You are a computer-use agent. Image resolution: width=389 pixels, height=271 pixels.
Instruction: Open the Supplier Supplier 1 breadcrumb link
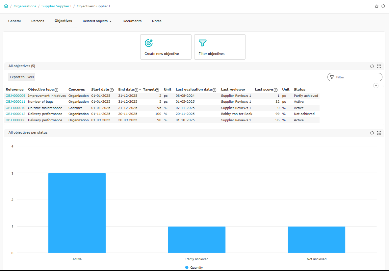[x=56, y=6]
